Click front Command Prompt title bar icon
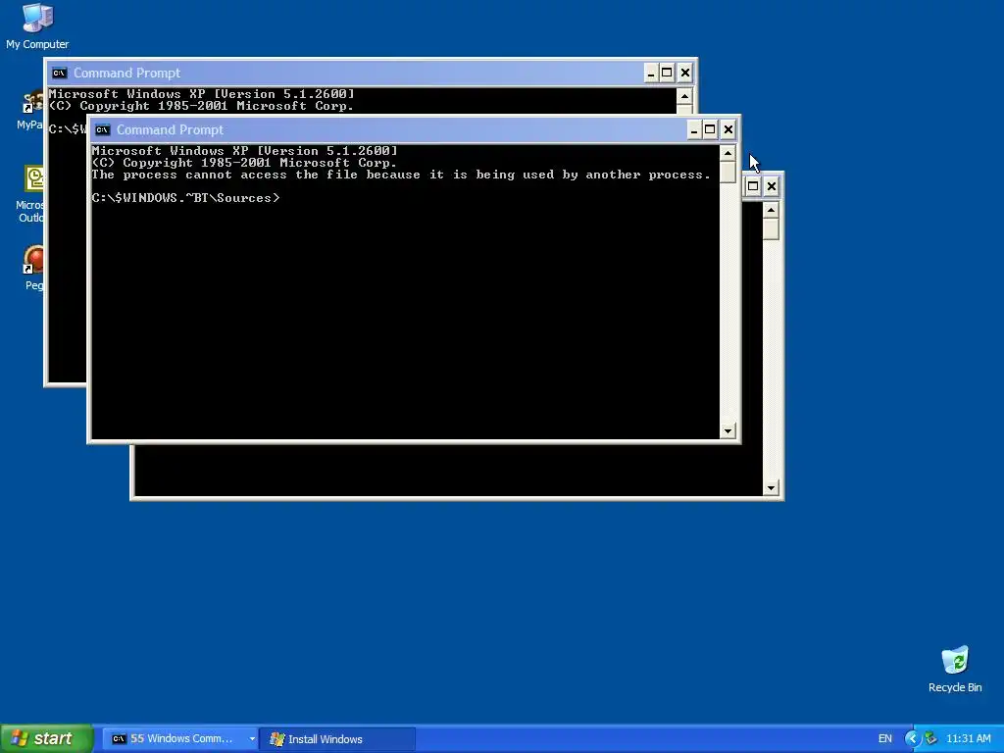Screen dimensions: 1004x753 (x=102, y=130)
